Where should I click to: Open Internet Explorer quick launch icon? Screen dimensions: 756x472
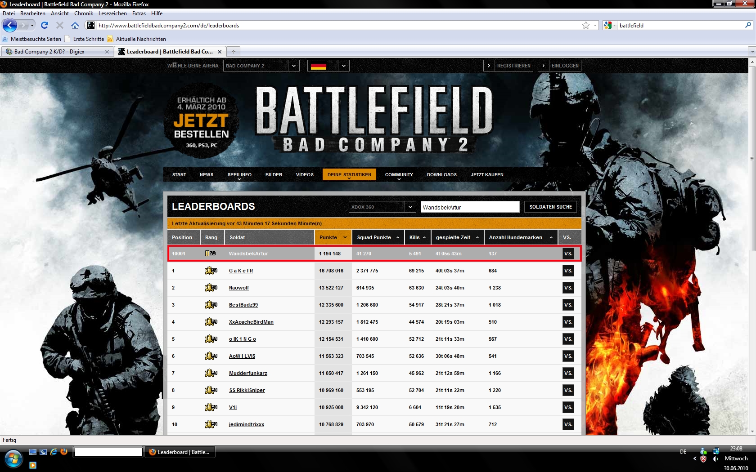(x=54, y=452)
